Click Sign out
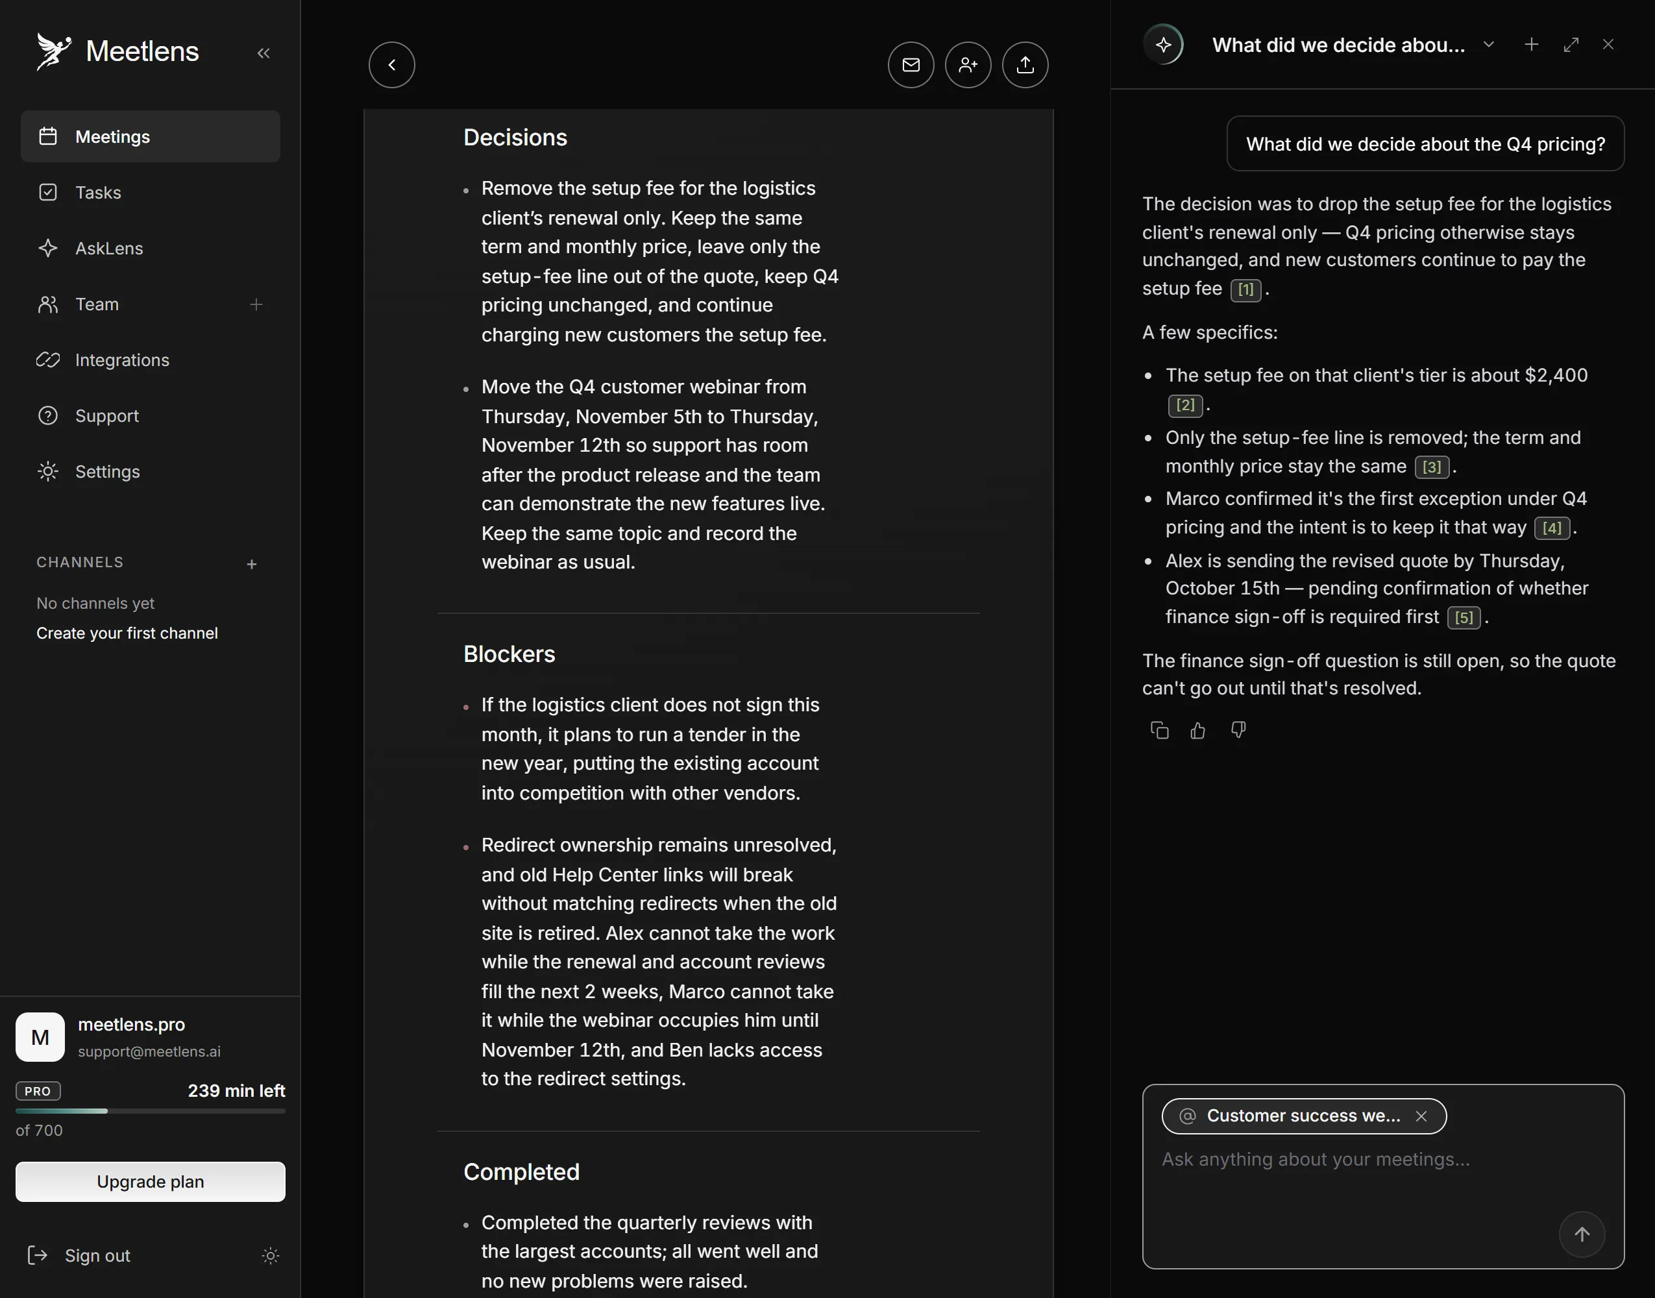This screenshot has height=1298, width=1655. point(79,1255)
